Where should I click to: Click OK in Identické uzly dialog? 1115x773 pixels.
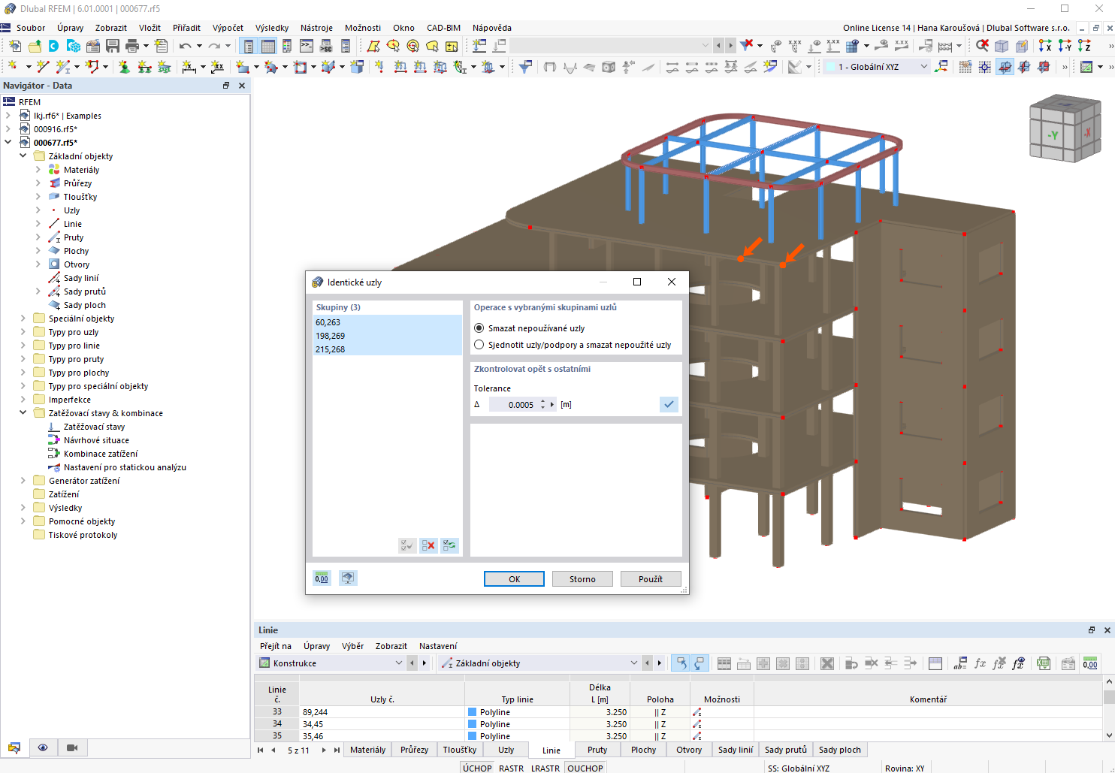tap(514, 579)
